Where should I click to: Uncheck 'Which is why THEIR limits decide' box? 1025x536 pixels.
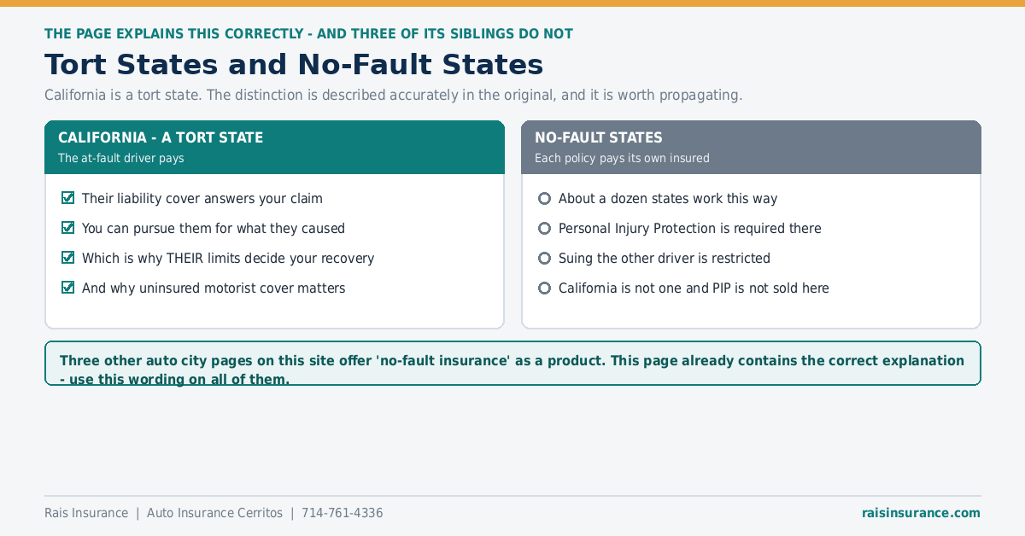(68, 258)
